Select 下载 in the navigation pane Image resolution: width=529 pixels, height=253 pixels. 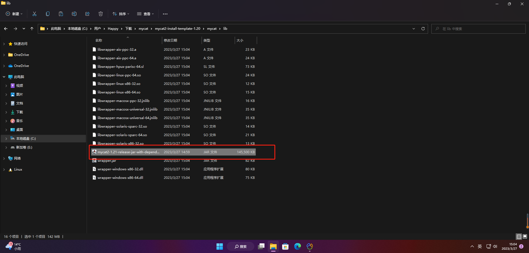[x=20, y=112]
